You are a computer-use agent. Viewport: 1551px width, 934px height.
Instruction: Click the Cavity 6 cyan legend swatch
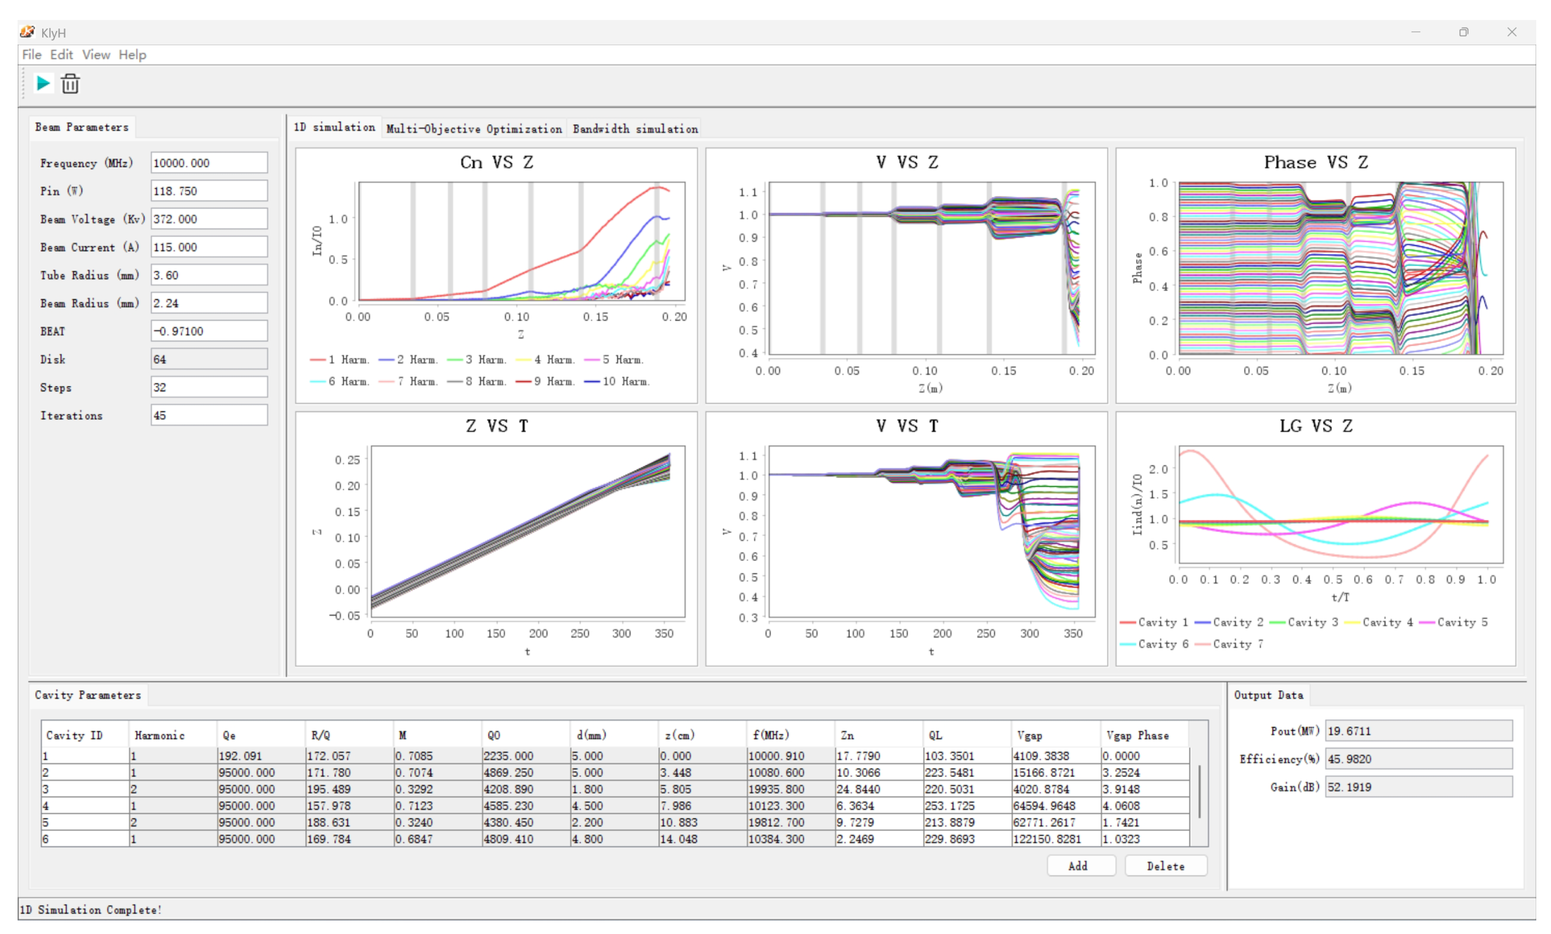click(x=1128, y=644)
